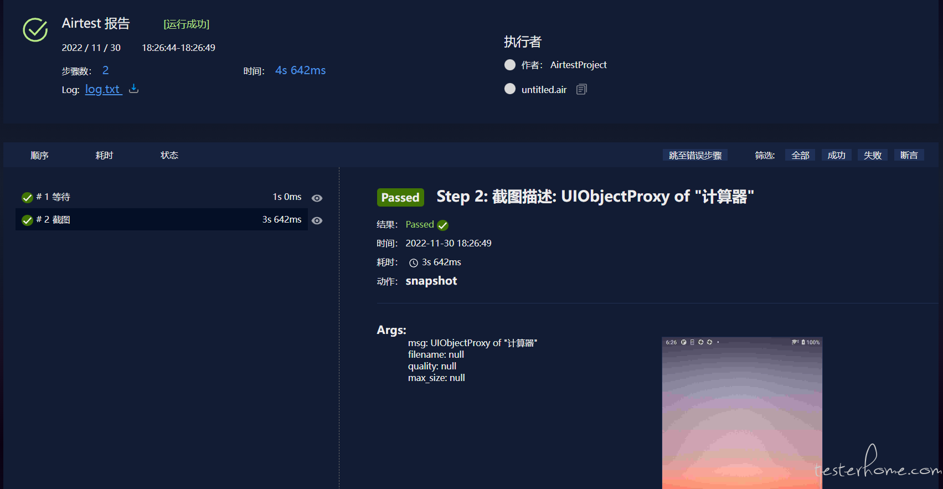Screen dimensions: 943x489
Task: Filter steps by 成功
Action: [x=836, y=155]
